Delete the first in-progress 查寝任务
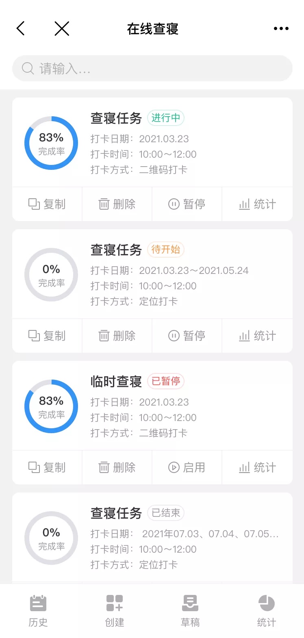Screen dimensions: 304x638 point(117,204)
